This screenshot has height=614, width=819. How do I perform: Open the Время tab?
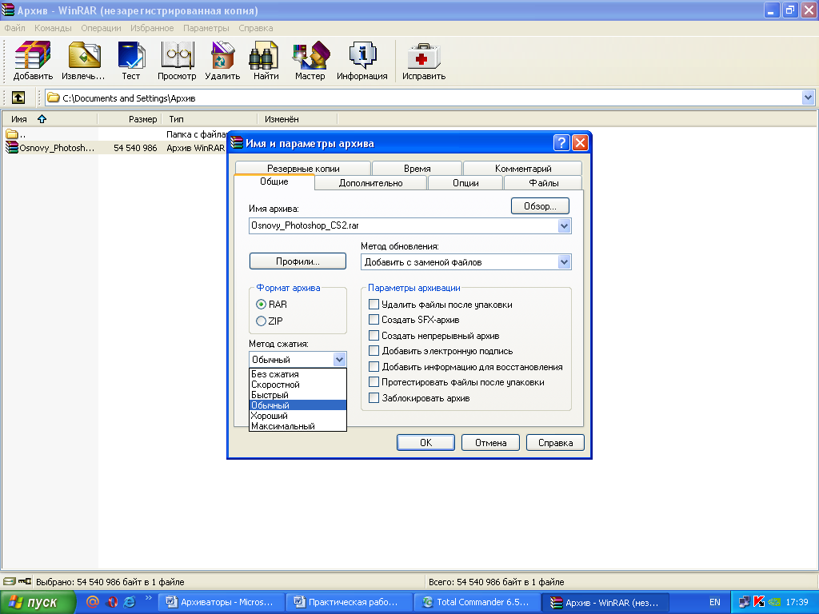pos(417,169)
